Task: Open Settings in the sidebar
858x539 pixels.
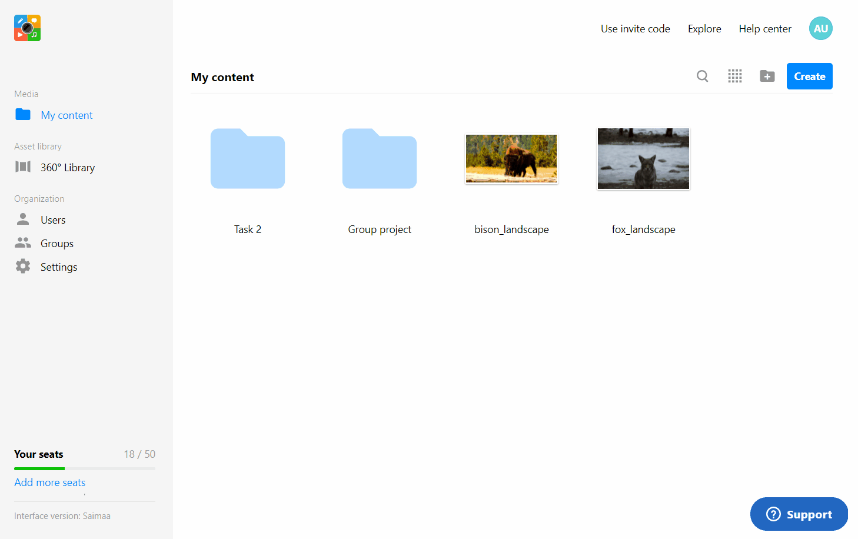Action: [x=59, y=267]
